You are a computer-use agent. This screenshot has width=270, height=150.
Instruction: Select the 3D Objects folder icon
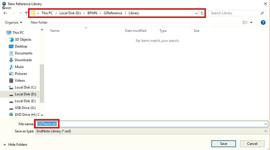[11, 40]
